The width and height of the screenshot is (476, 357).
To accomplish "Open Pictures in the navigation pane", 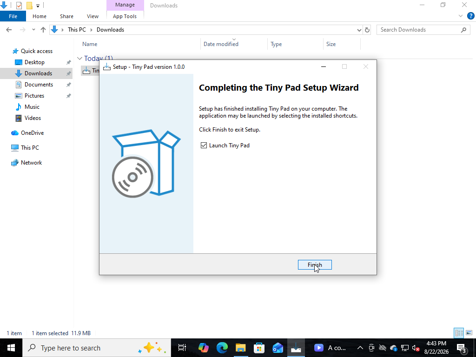I will pyautogui.click(x=34, y=96).
